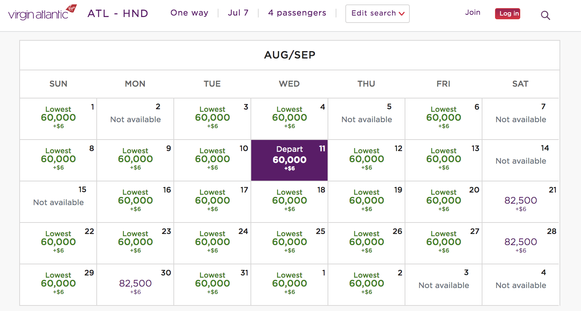Image resolution: width=581 pixels, height=311 pixels.
Task: Click the ATL - HND route label
Action: [x=117, y=14]
